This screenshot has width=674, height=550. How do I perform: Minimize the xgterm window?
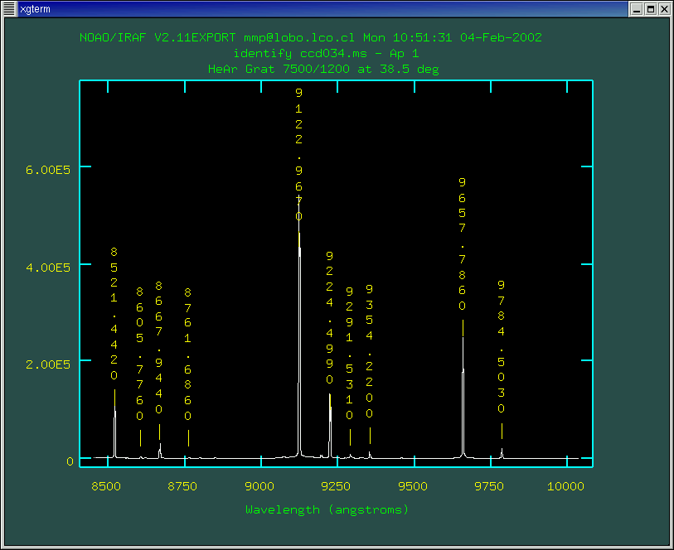pos(637,9)
